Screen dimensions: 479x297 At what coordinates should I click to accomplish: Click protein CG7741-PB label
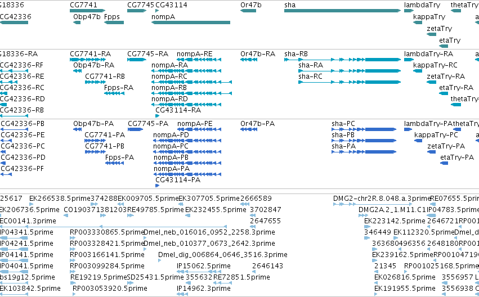(105, 146)
